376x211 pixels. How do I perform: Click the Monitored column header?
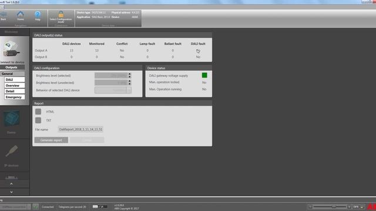96,44
